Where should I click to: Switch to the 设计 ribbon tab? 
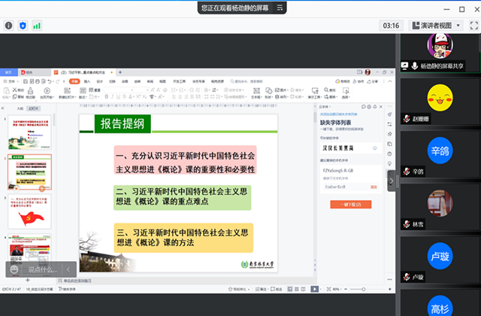(x=99, y=81)
